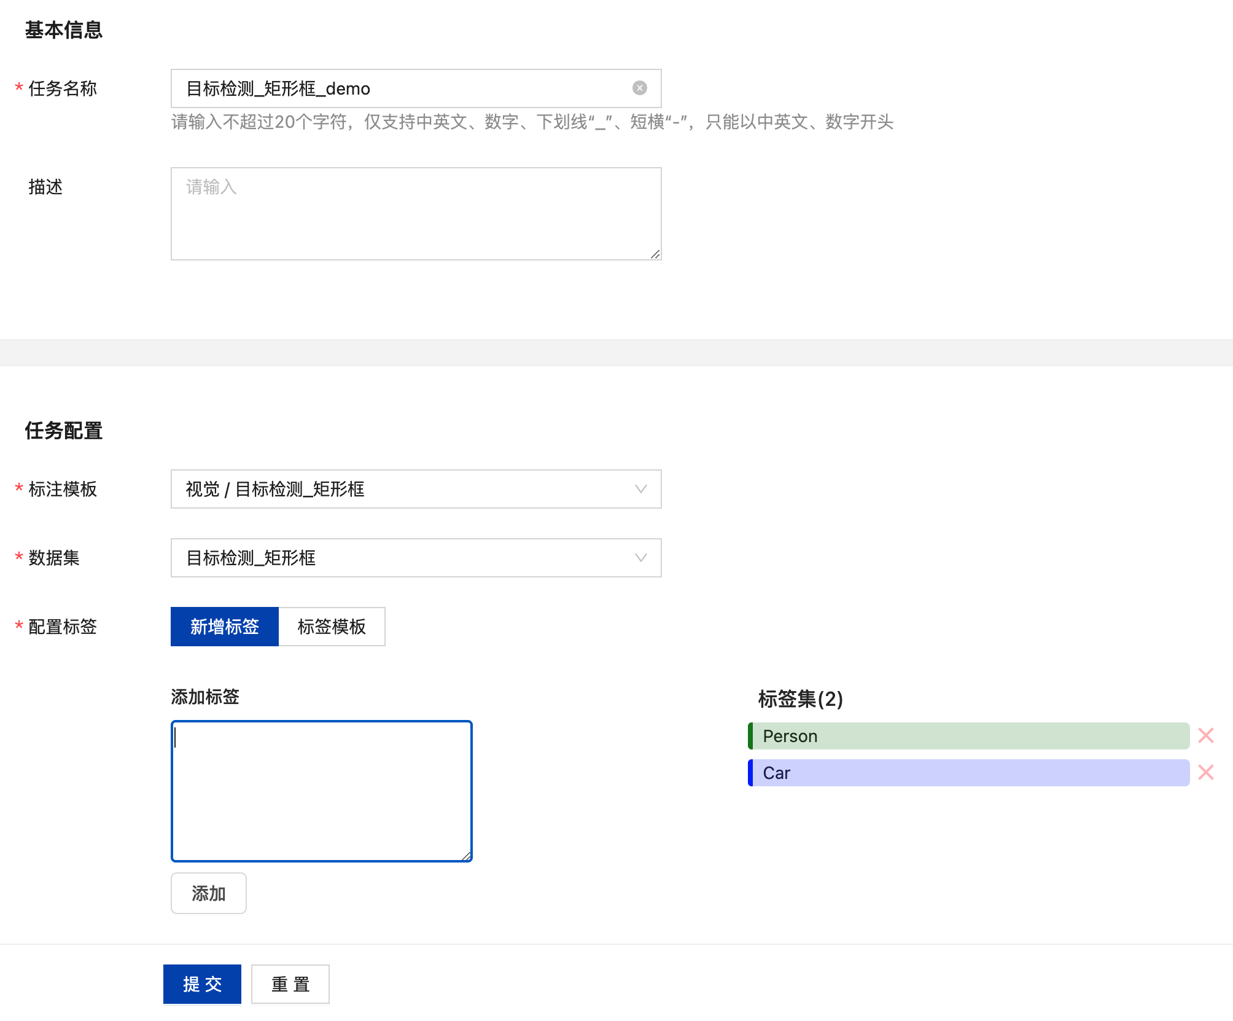Click the 添加标签 label text

point(205,697)
